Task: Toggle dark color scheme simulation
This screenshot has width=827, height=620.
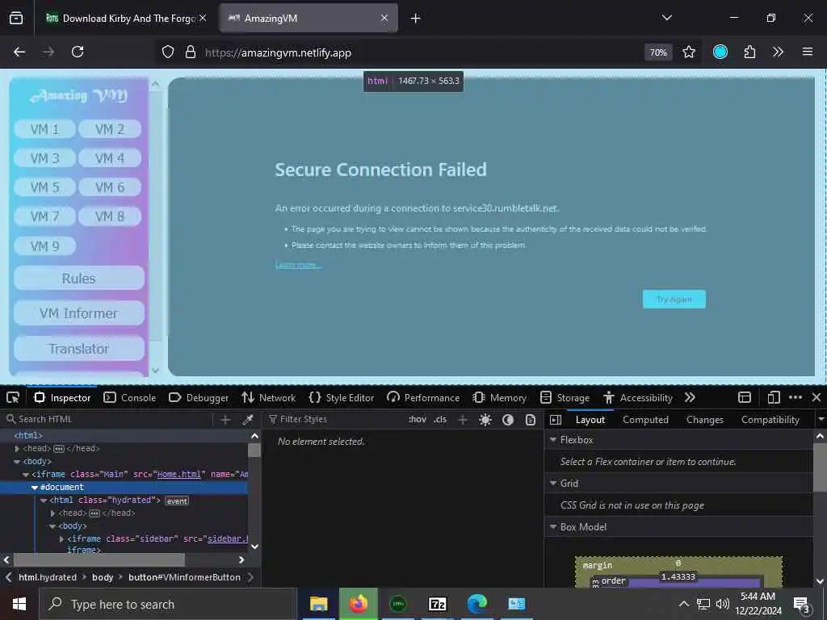Action: [x=508, y=420]
